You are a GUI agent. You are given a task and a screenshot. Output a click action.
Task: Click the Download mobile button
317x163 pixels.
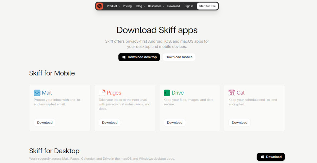[179, 57]
